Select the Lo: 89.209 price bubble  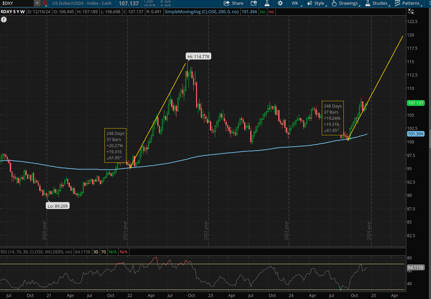[x=58, y=206]
